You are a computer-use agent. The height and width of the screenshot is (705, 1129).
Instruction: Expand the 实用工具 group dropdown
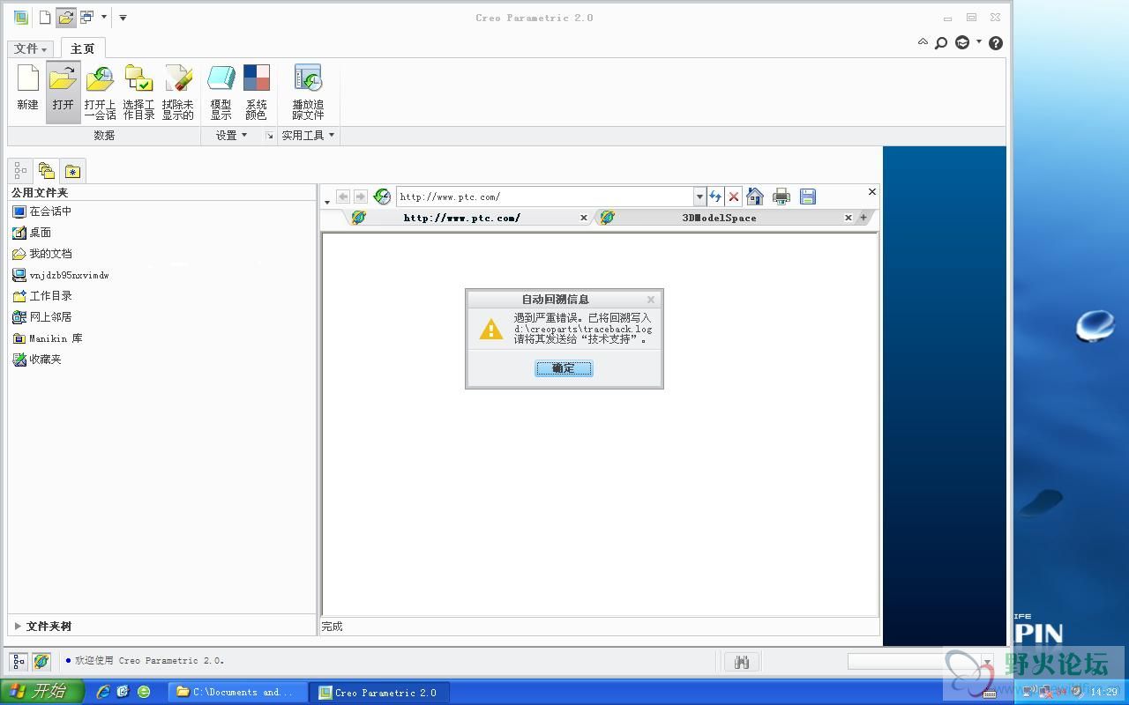coord(308,135)
